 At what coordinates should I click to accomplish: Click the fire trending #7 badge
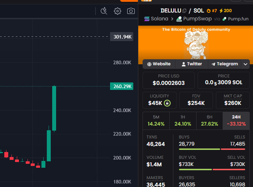212,11
